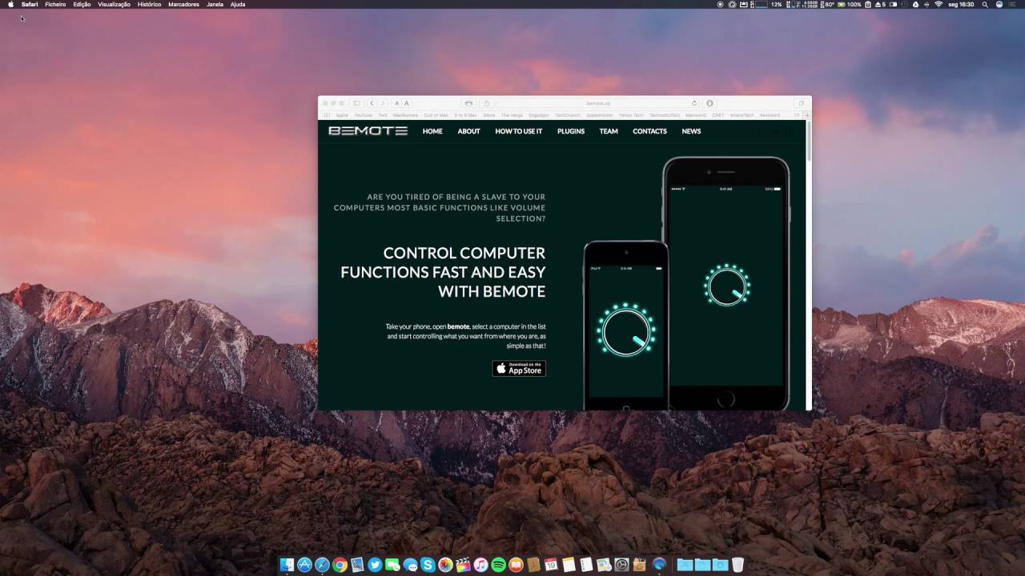Open TechCrunch bookmark in favorites bar
This screenshot has width=1025, height=576.
567,115
